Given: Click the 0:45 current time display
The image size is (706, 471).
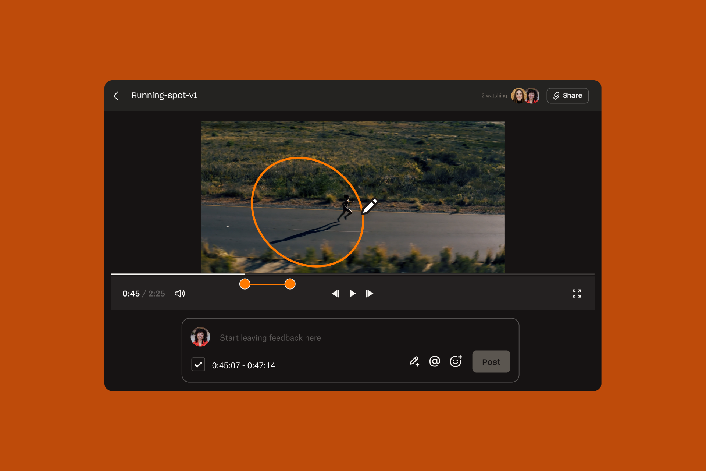Looking at the screenshot, I should coord(131,294).
